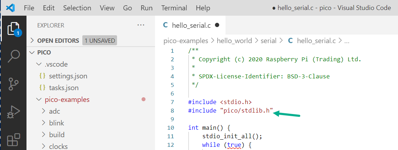Collapse the PICO workspace section
The width and height of the screenshot is (398, 150).
91,52
